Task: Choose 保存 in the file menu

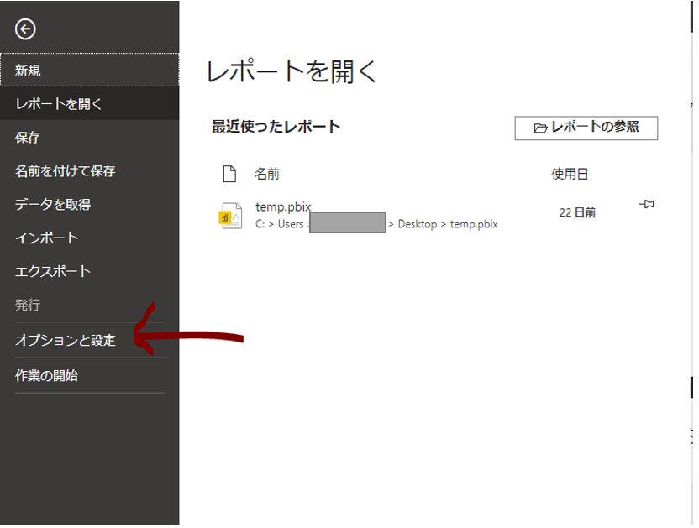Action: pyautogui.click(x=28, y=138)
